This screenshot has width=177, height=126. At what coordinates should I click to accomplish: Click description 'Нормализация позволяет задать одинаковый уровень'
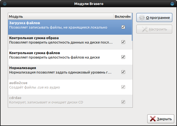pos(60,72)
